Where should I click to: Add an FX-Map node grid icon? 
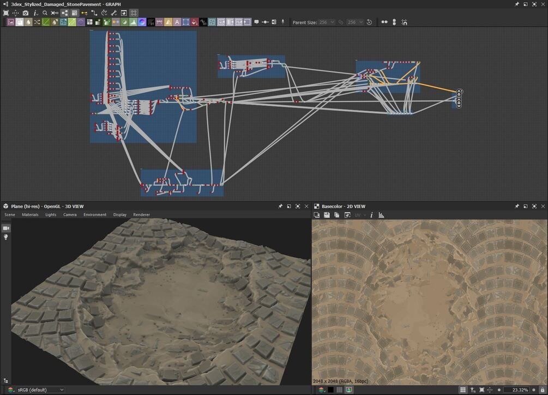[x=90, y=22]
